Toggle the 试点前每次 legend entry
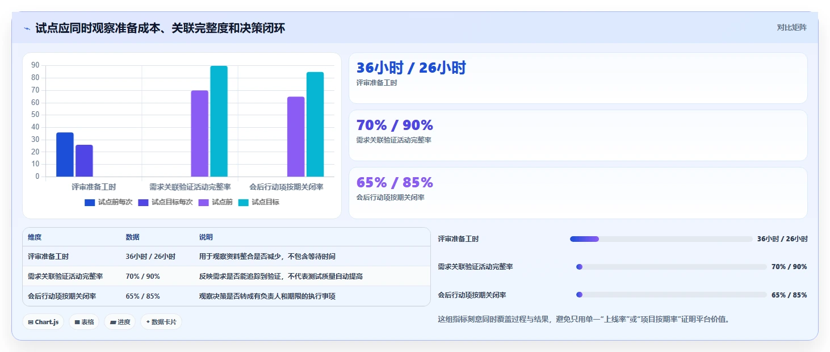 coord(108,202)
